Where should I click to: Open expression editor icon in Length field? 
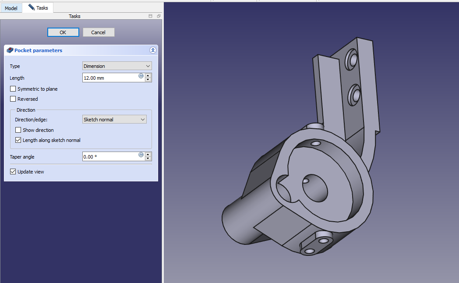(141, 76)
